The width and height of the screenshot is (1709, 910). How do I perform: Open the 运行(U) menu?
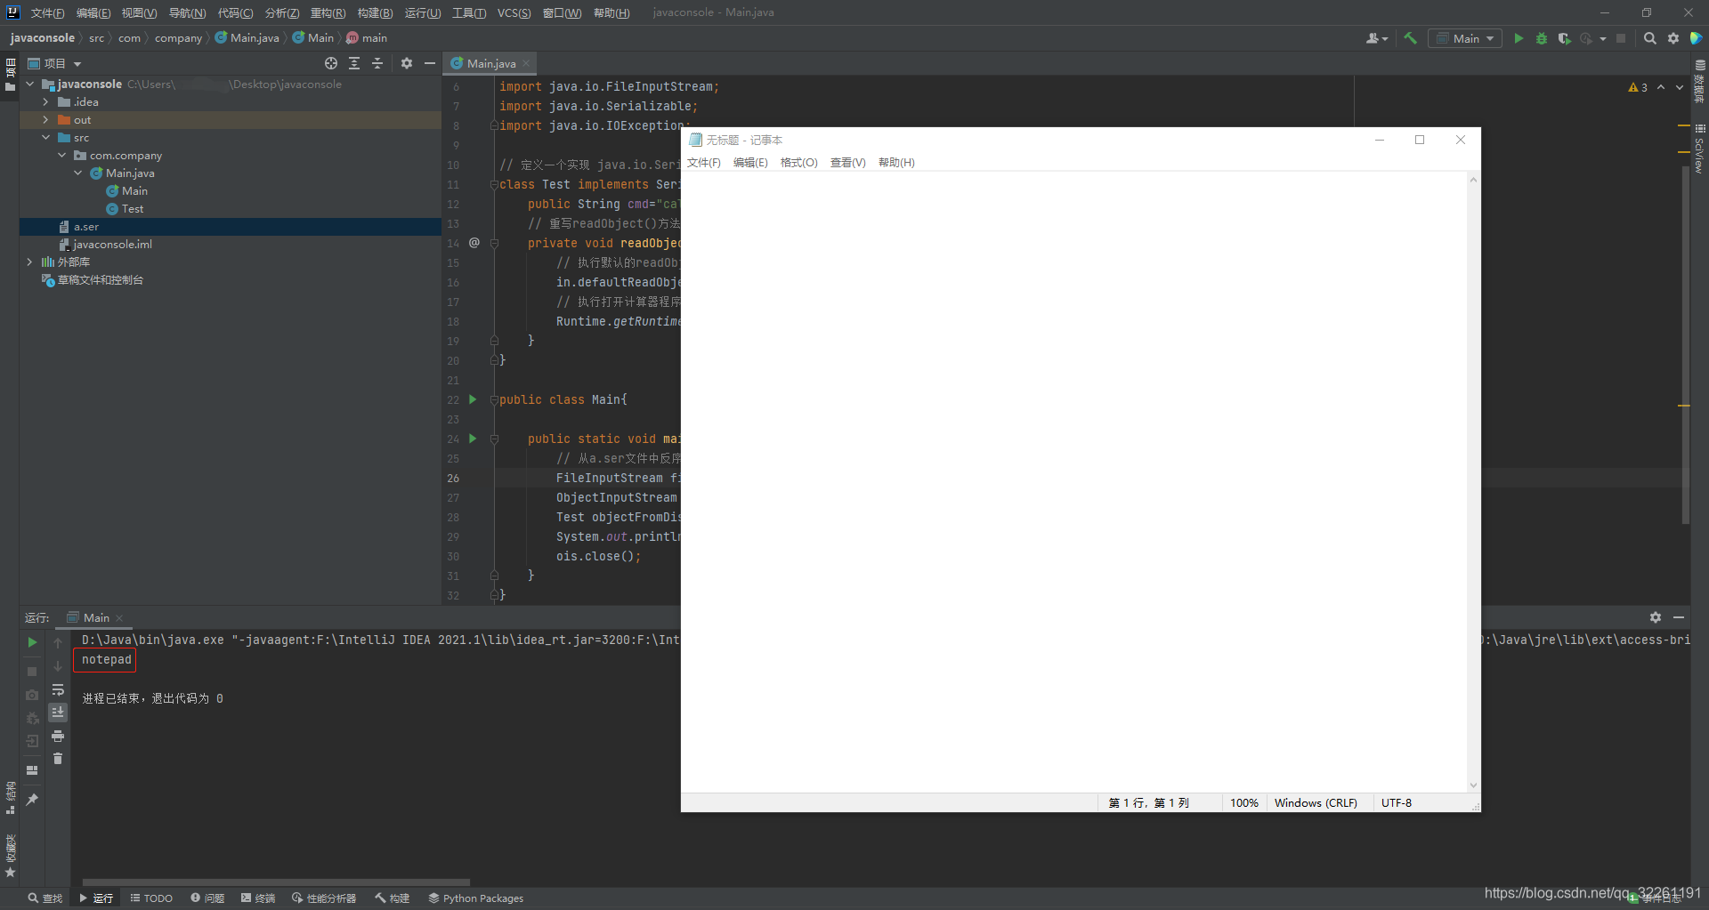422,12
